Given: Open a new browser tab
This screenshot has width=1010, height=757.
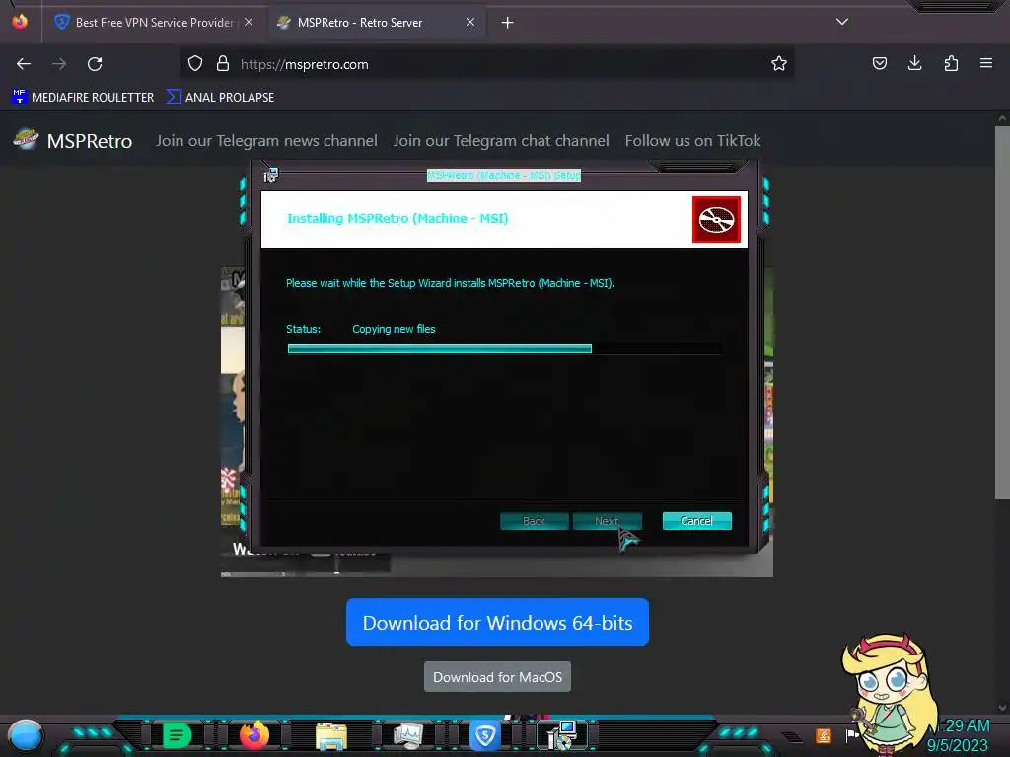Looking at the screenshot, I should click(508, 23).
